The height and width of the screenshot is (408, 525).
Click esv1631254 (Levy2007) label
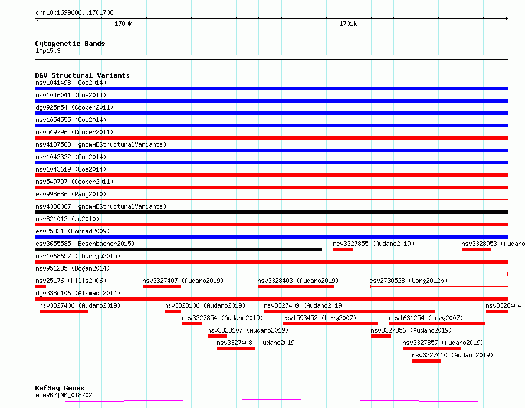tap(426, 318)
